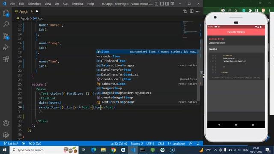Click the publish cloud icon in status bar
This screenshot has width=274, height=154.
(24, 144)
